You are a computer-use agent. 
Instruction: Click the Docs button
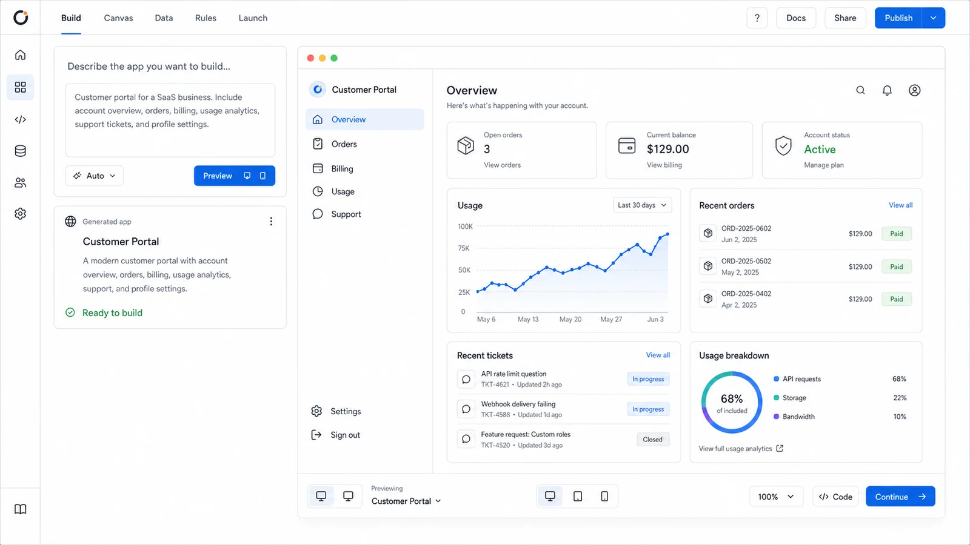click(x=796, y=18)
